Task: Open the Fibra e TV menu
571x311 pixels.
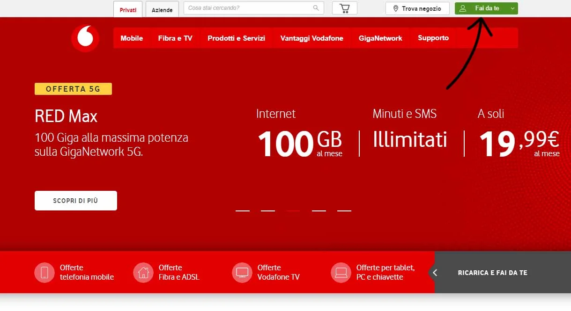Action: pos(175,38)
